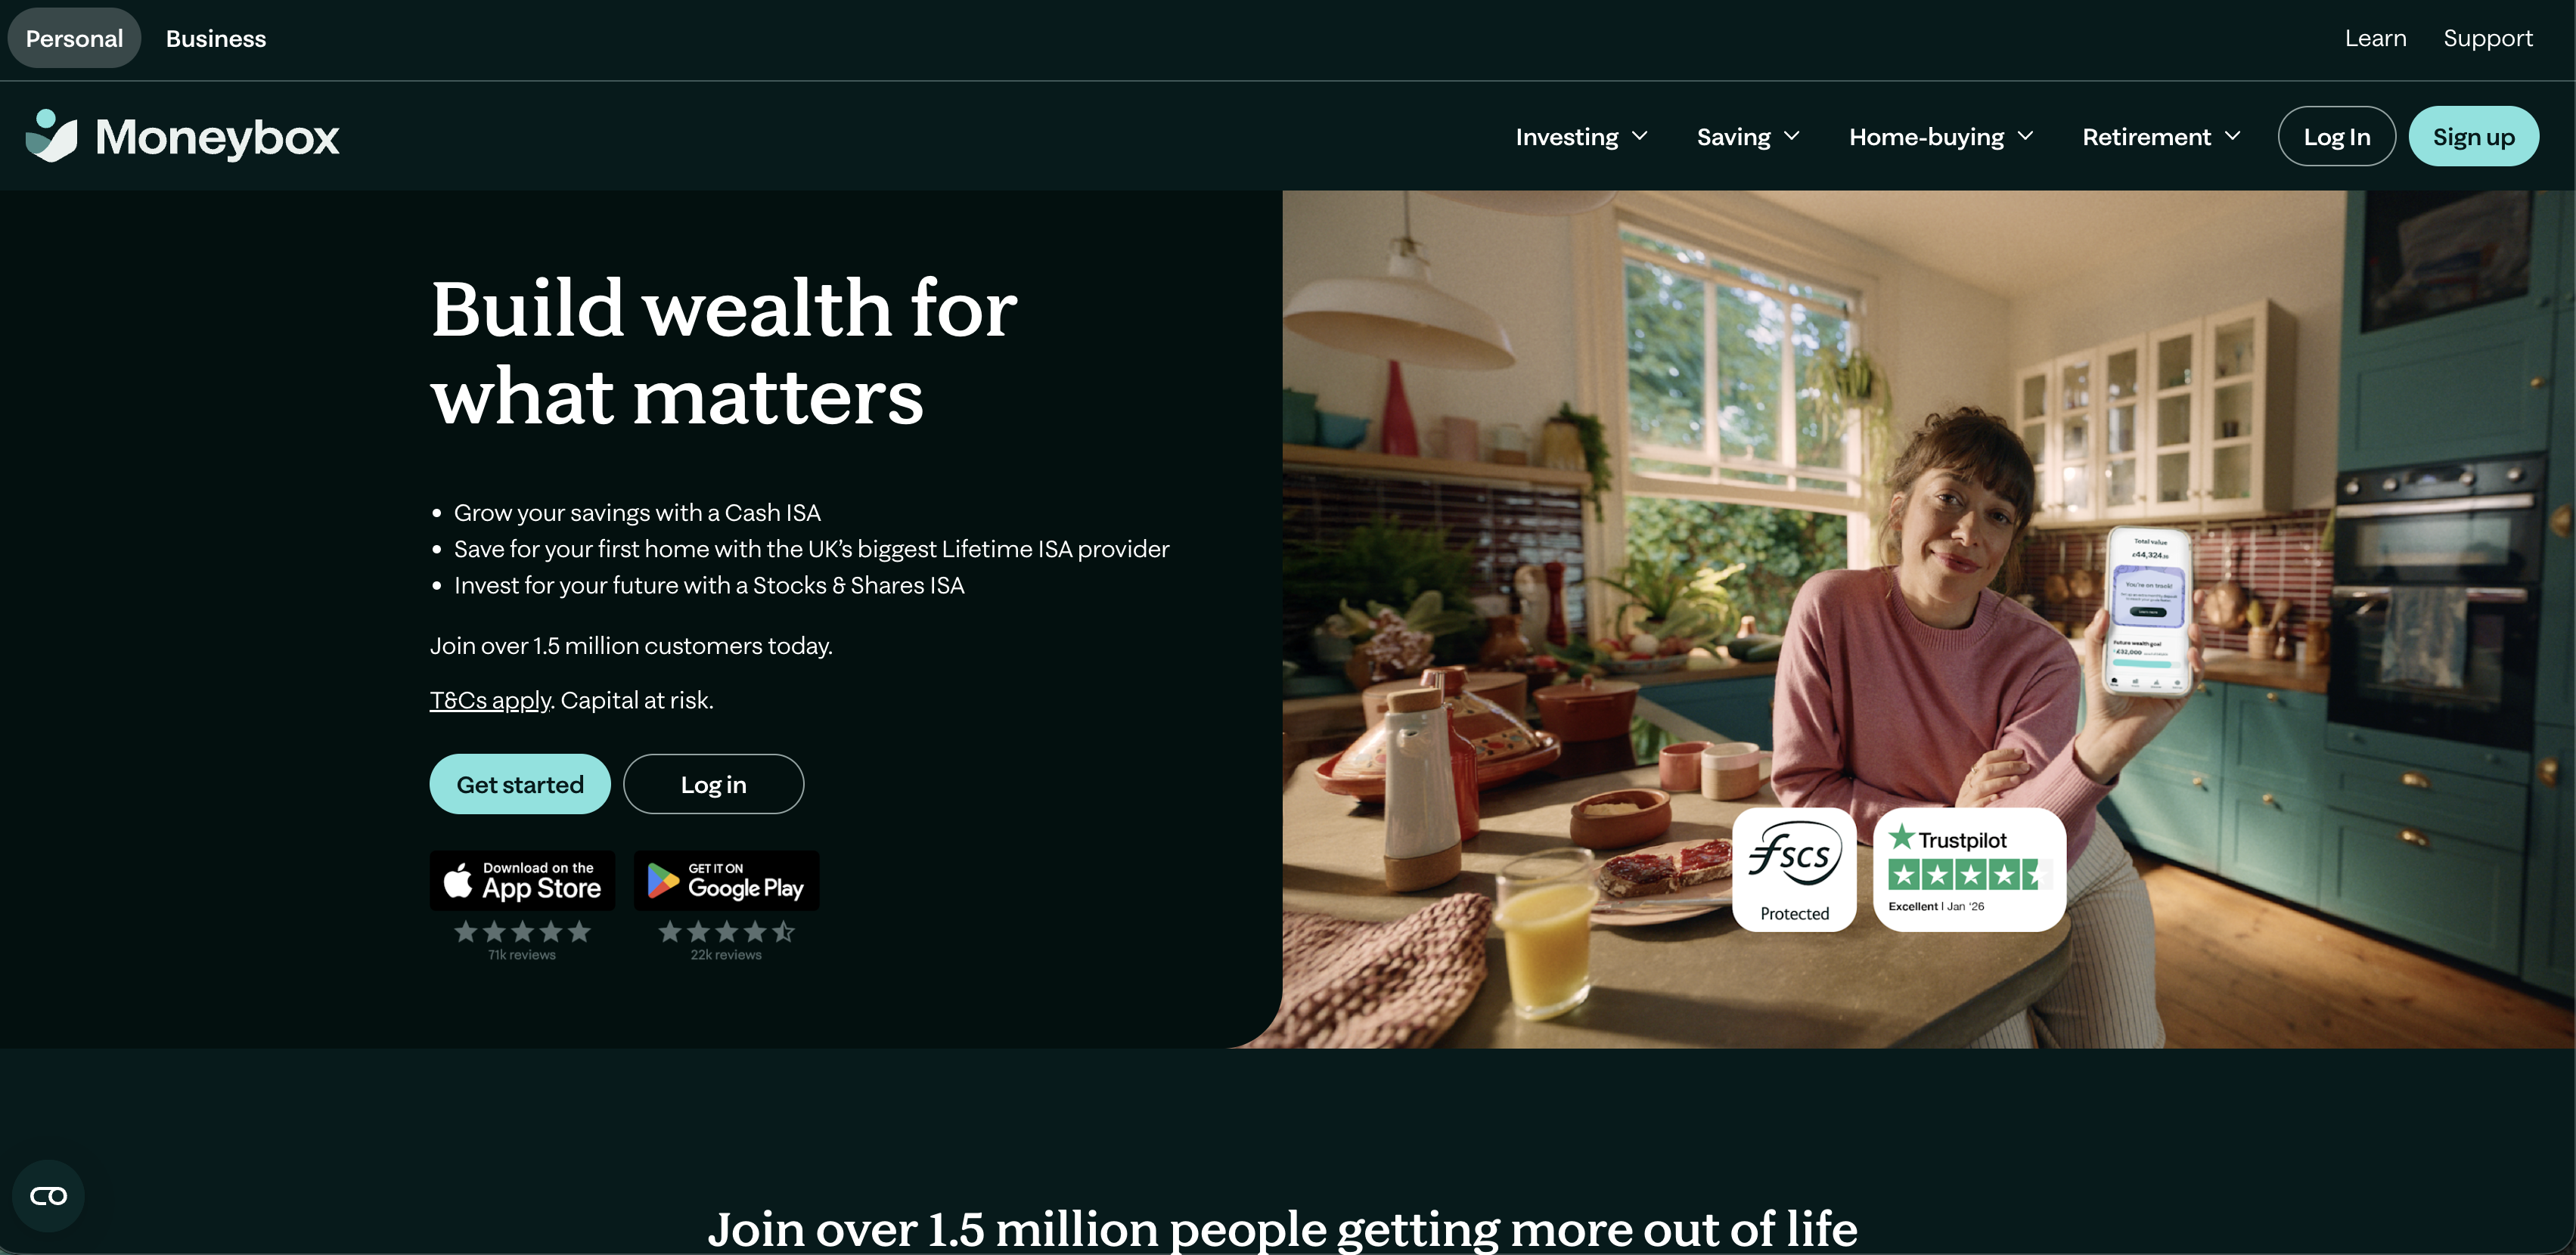Expand the Retirement dropdown menu
The image size is (2576, 1255).
(x=2161, y=137)
